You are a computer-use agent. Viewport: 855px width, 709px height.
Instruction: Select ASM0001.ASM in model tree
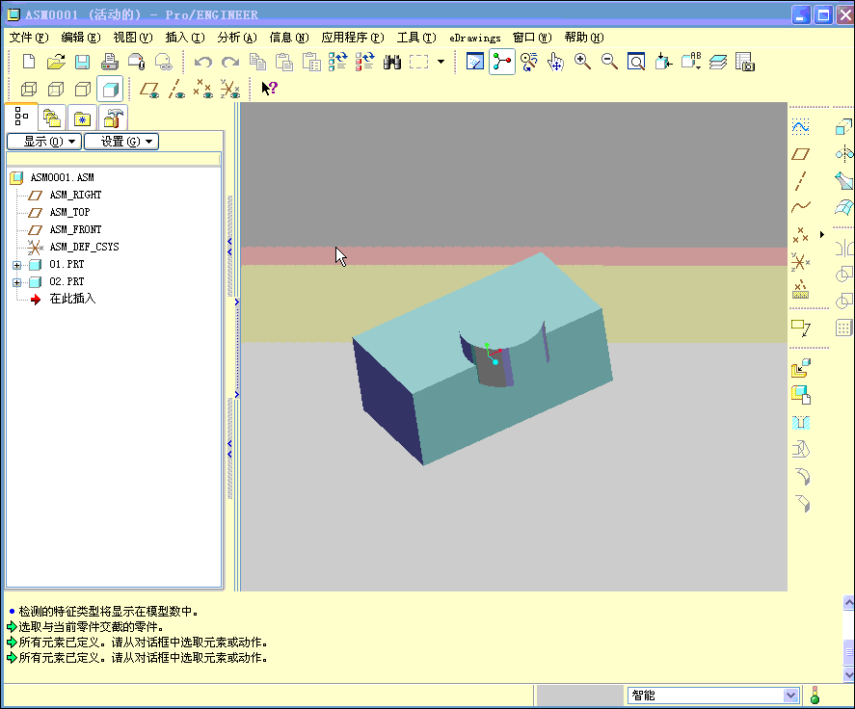coord(62,177)
